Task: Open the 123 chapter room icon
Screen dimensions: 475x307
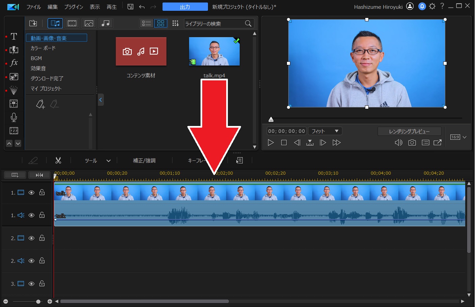Action: (x=14, y=131)
